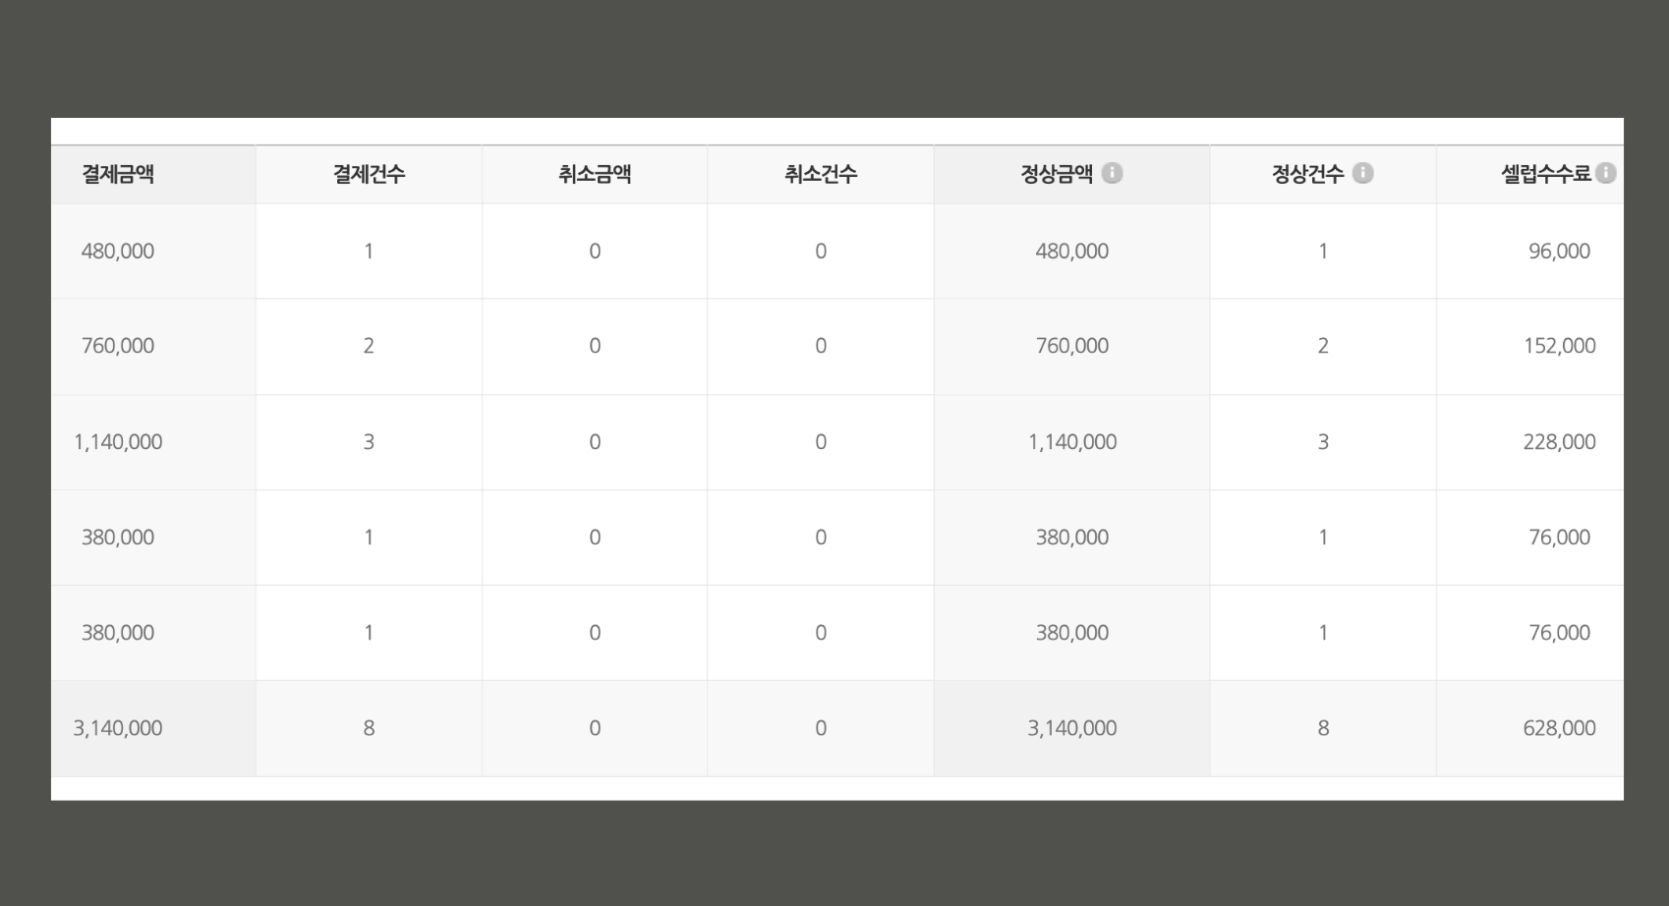Click the 셀럽수수료 header text
Viewport: 1669px width, 906px height.
[x=1546, y=175]
